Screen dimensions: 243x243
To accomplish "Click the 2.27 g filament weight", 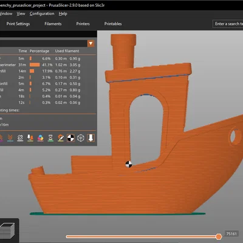I will [75, 71].
